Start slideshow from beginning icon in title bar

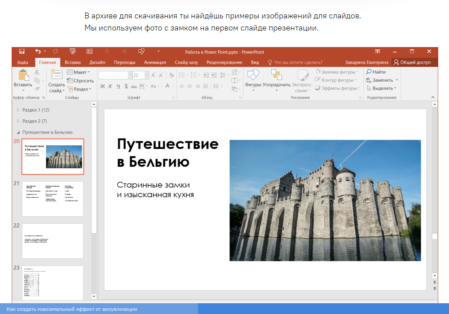[x=72, y=52]
